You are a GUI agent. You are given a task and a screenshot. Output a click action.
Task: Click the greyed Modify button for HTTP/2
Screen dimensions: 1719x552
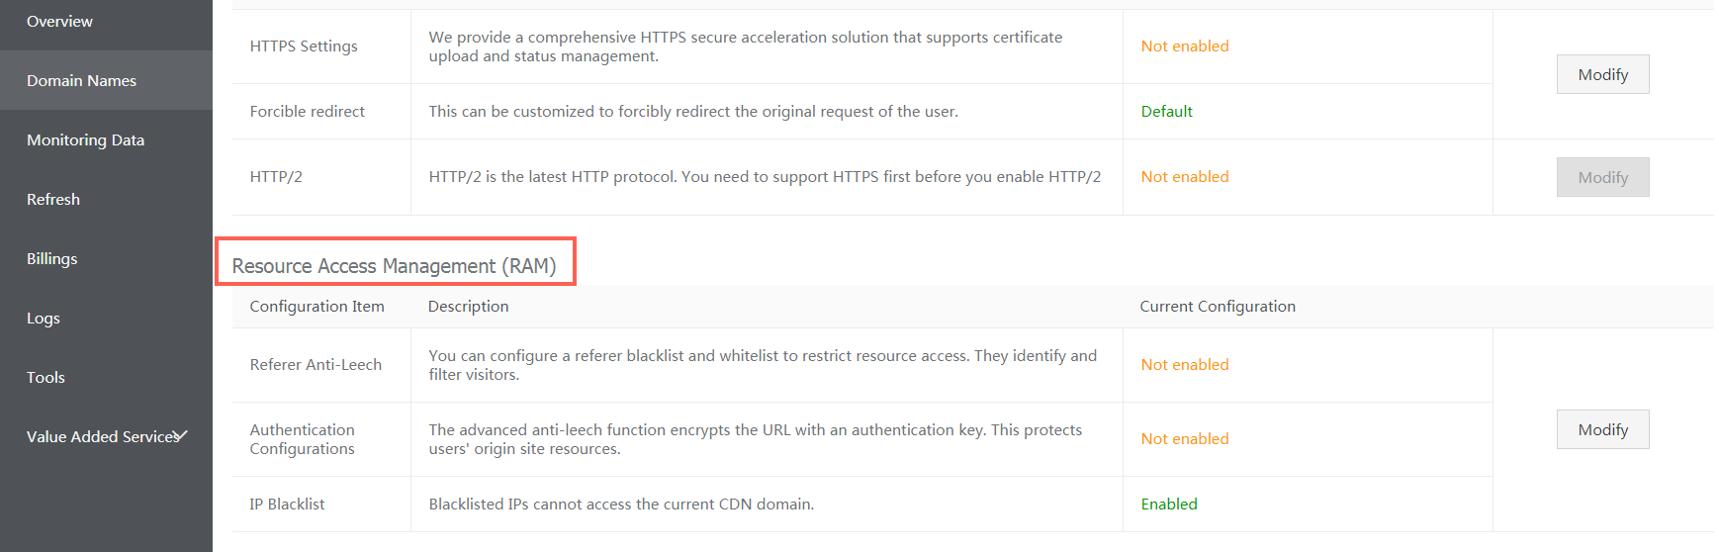pyautogui.click(x=1602, y=177)
